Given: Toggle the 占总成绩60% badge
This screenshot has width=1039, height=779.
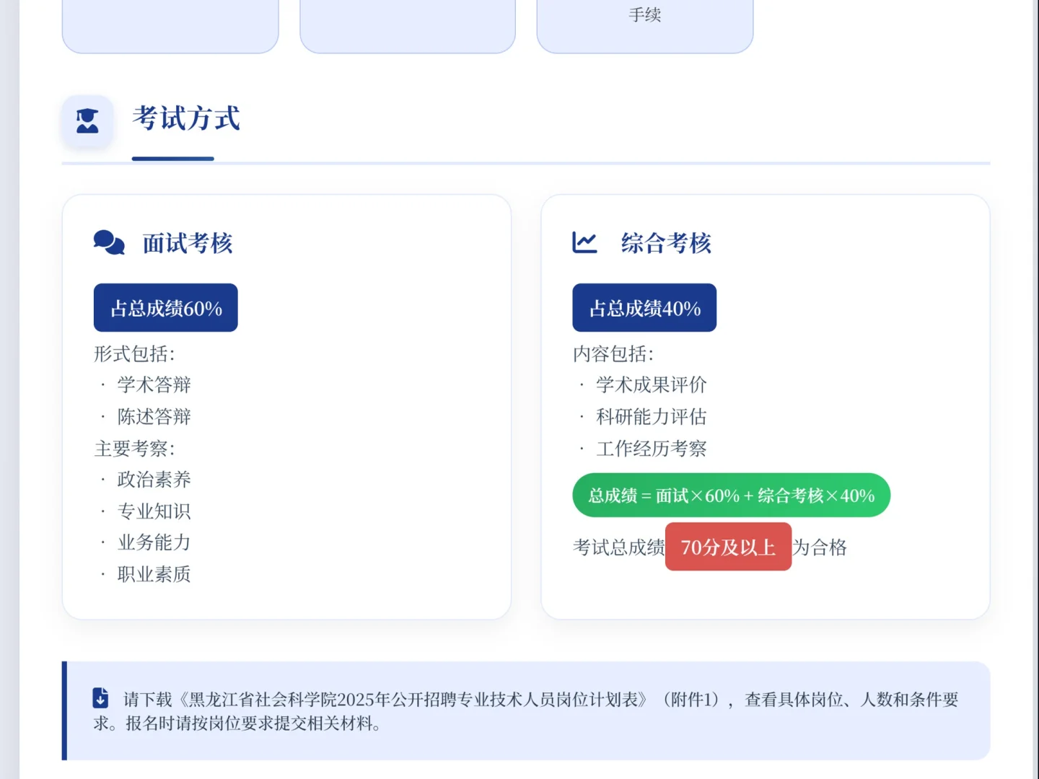Looking at the screenshot, I should coord(165,307).
